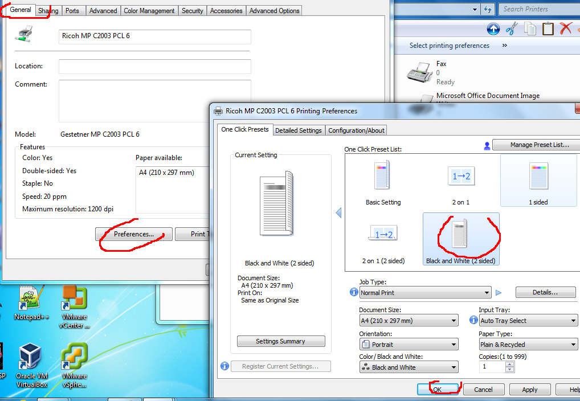
Task: Click the Details... button
Action: [546, 292]
